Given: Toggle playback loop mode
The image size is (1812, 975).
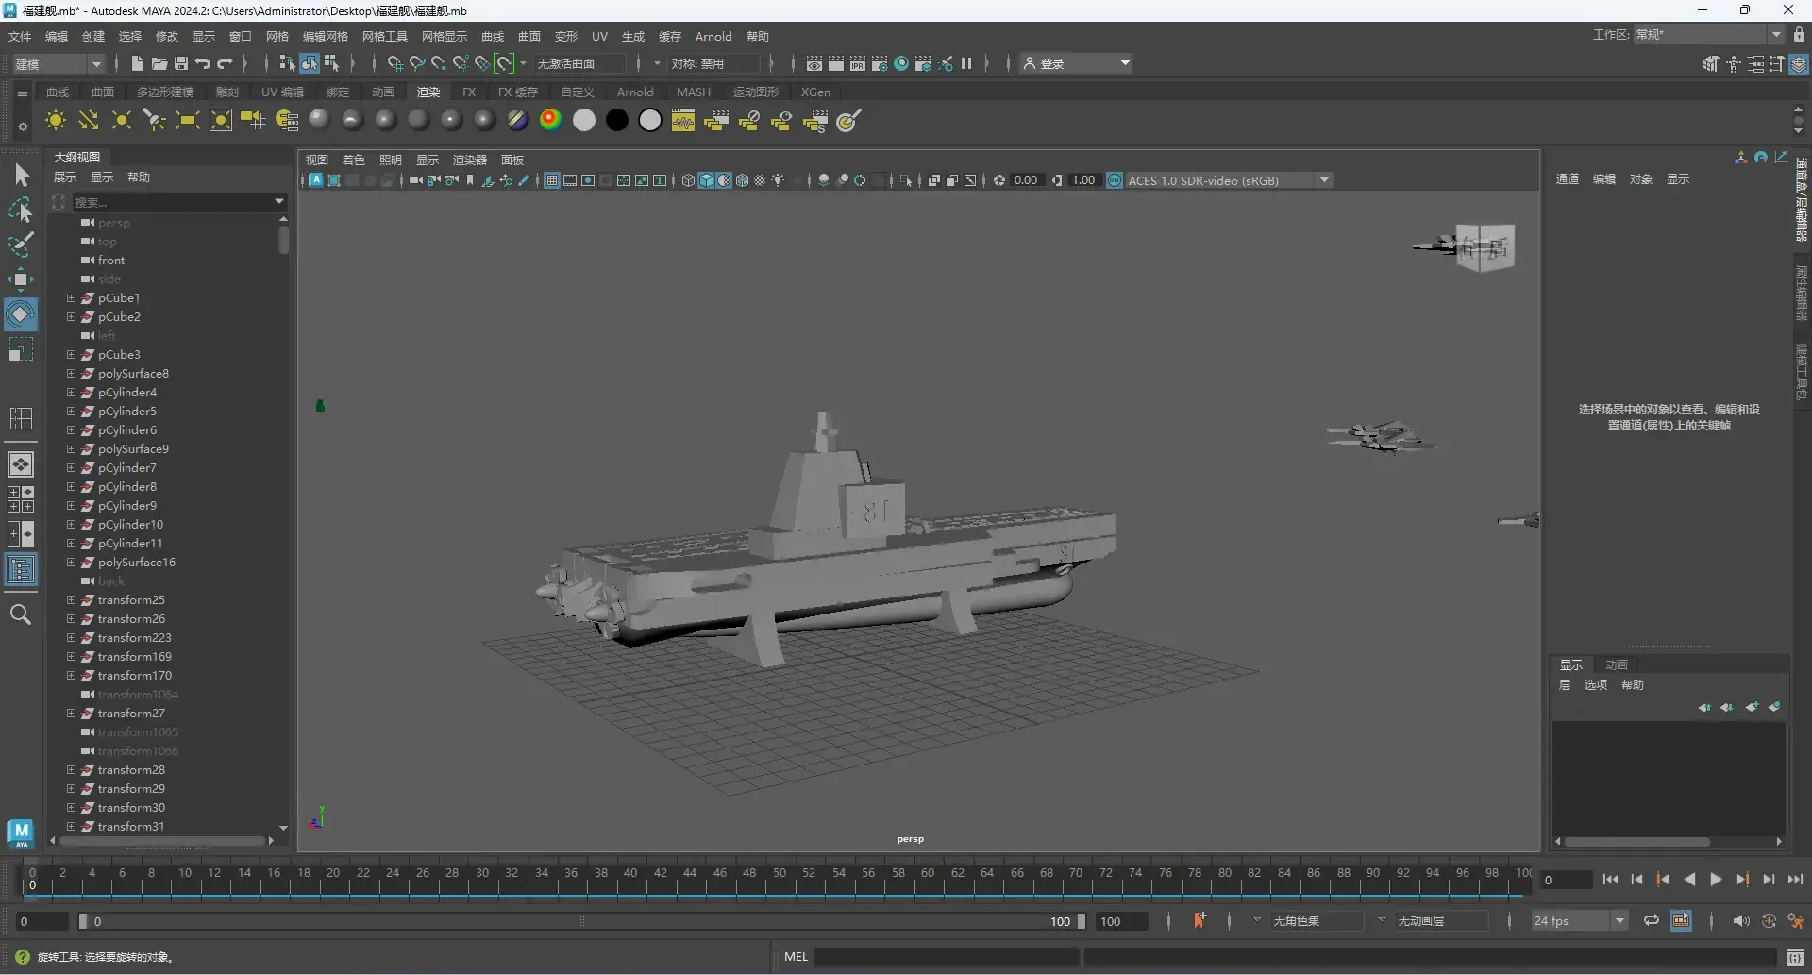Looking at the screenshot, I should pyautogui.click(x=1651, y=921).
